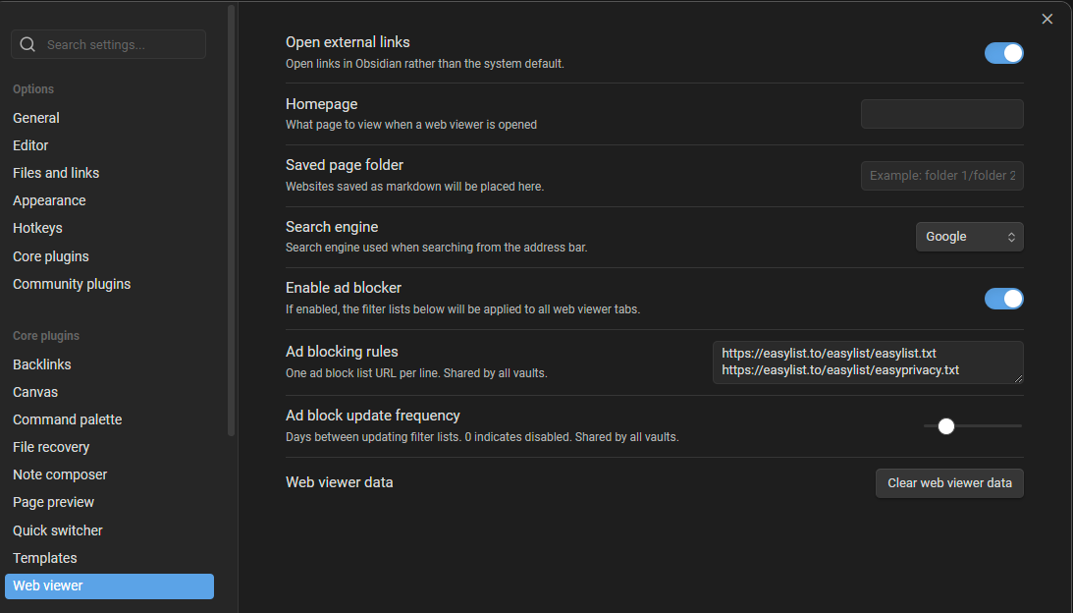
Task: Close the settings dialog with X icon
Action: pyautogui.click(x=1047, y=19)
